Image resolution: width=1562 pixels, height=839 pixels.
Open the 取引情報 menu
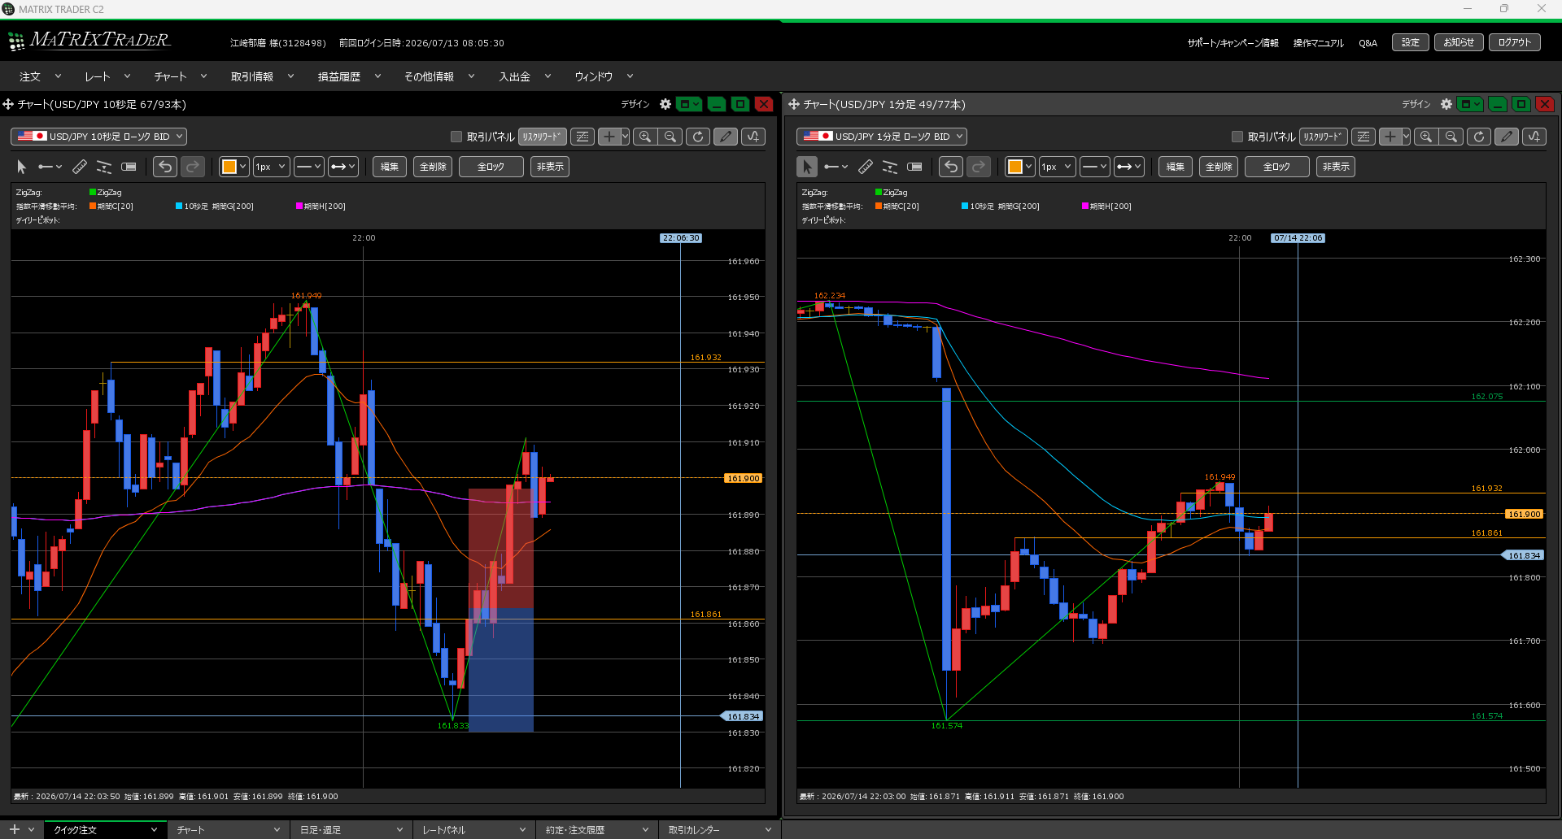[262, 76]
